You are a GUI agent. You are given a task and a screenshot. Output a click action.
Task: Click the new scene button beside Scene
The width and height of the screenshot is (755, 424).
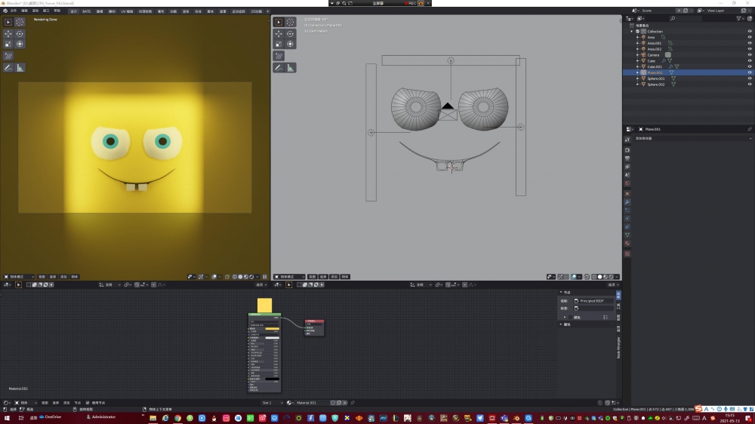686,11
